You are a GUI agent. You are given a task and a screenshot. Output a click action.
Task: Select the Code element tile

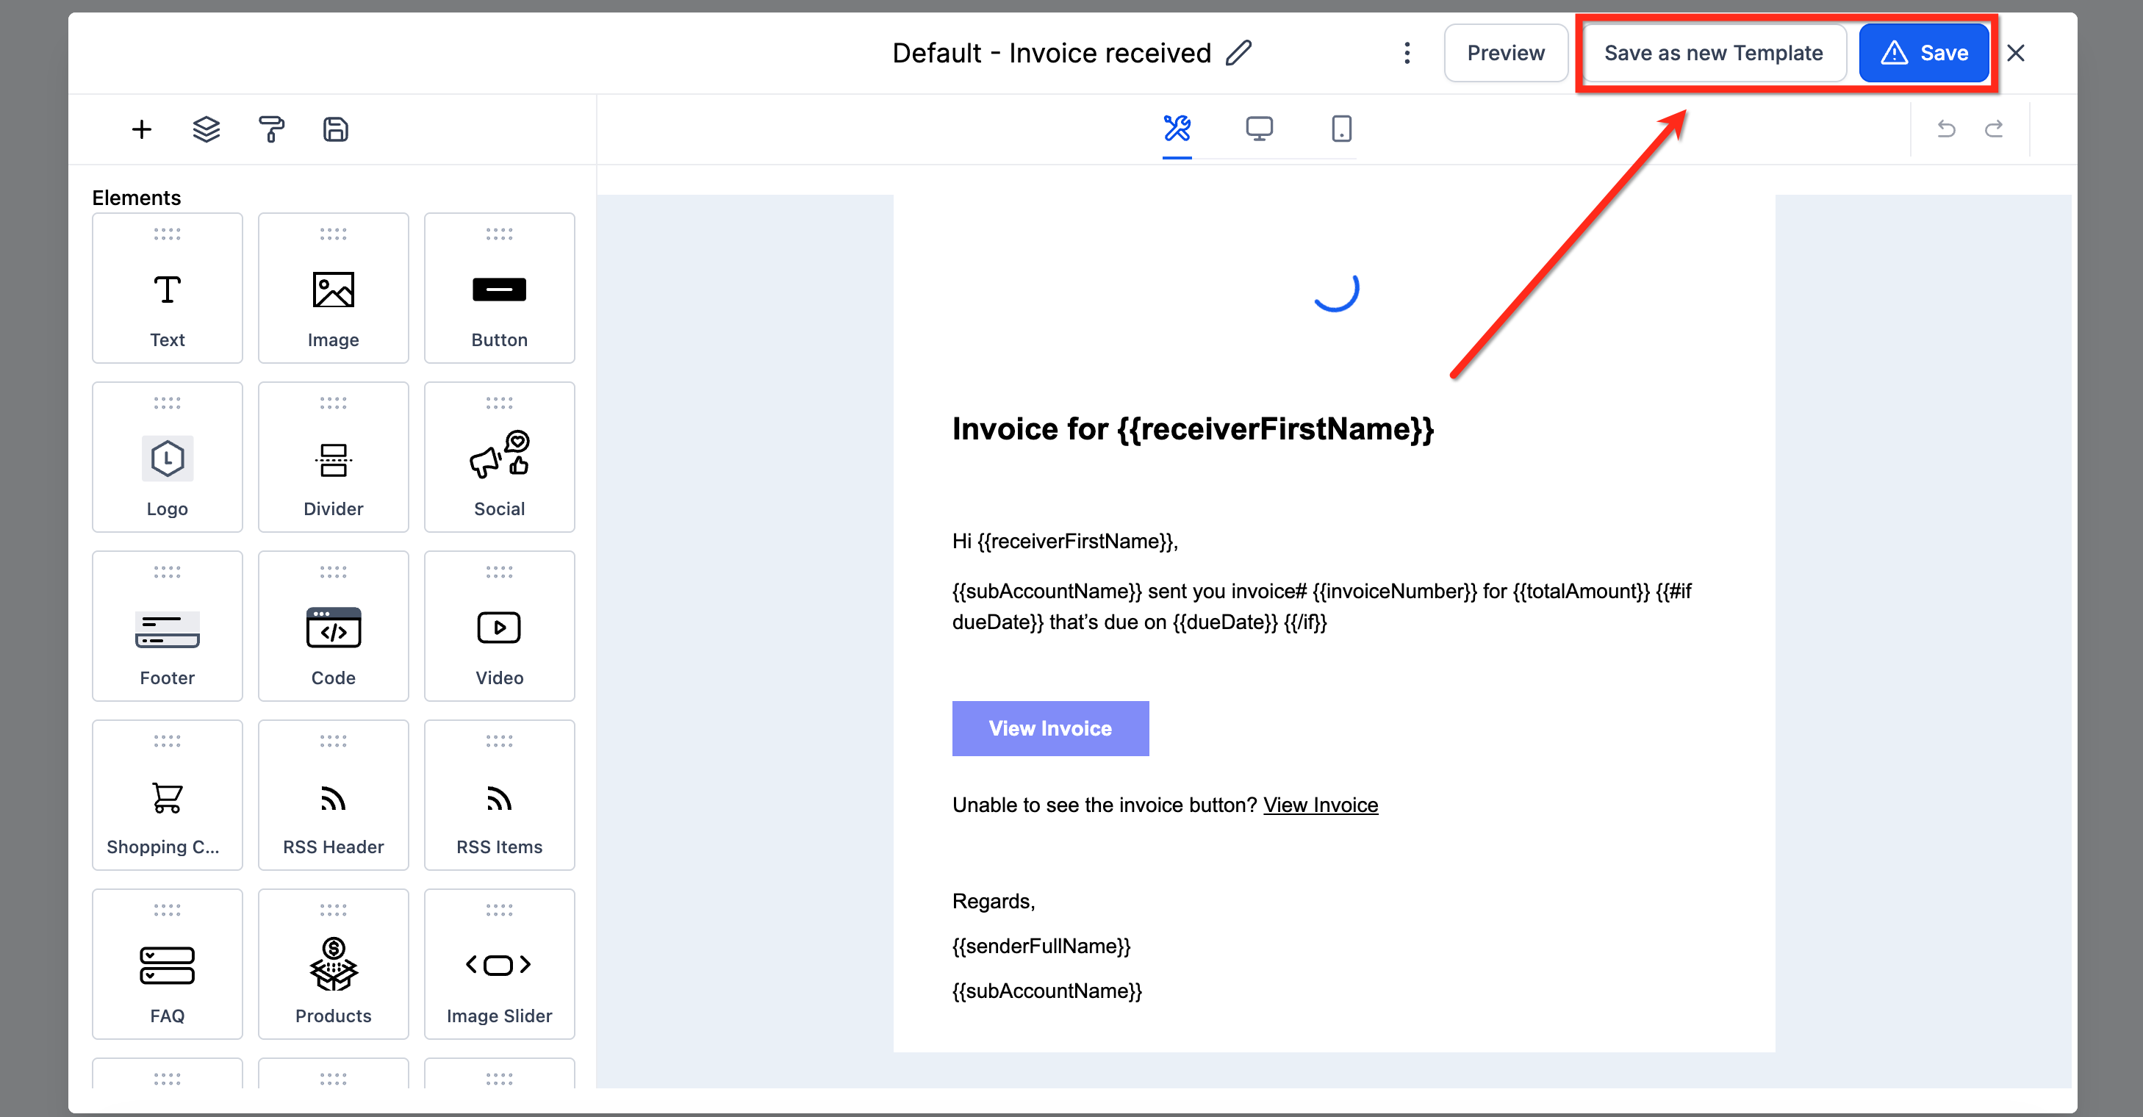333,625
